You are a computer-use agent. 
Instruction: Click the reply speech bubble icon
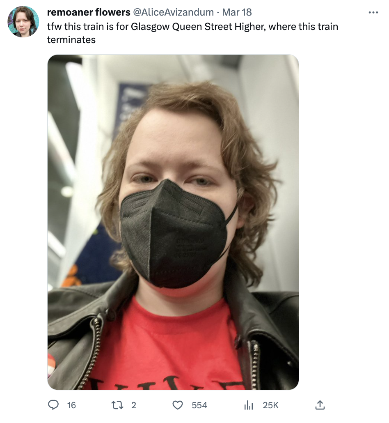[53, 405]
